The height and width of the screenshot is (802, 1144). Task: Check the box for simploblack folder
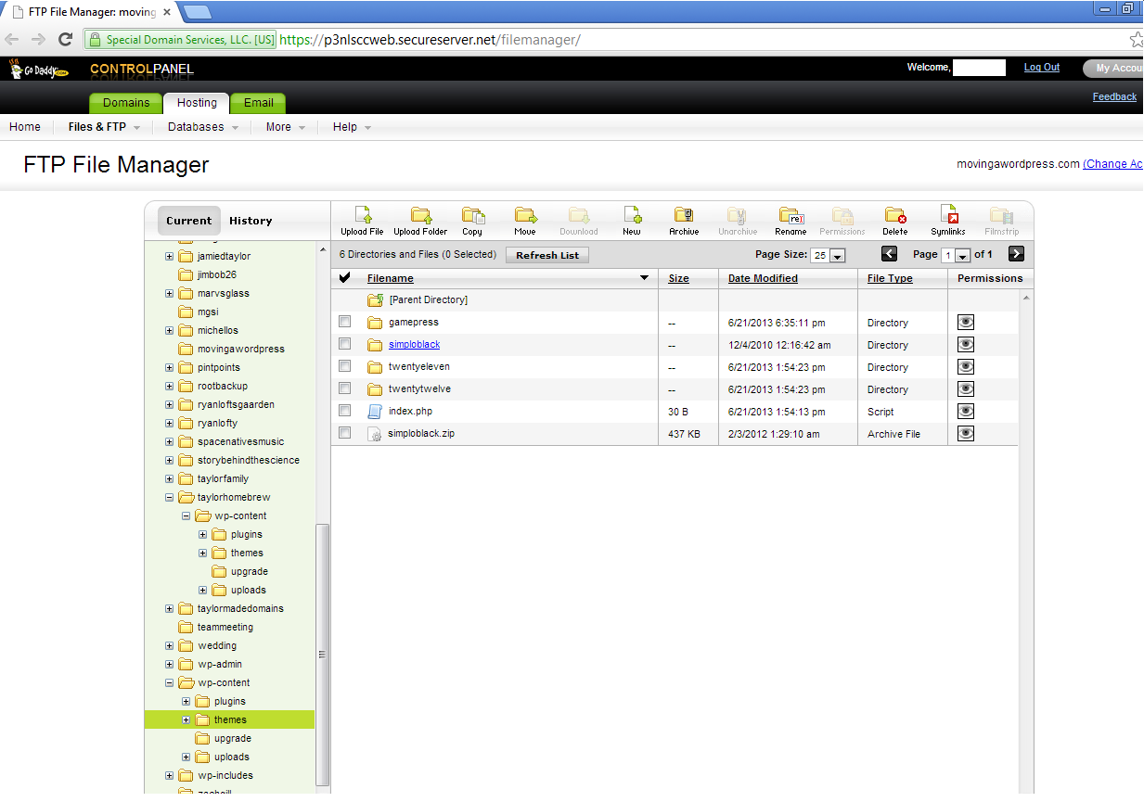(x=345, y=344)
